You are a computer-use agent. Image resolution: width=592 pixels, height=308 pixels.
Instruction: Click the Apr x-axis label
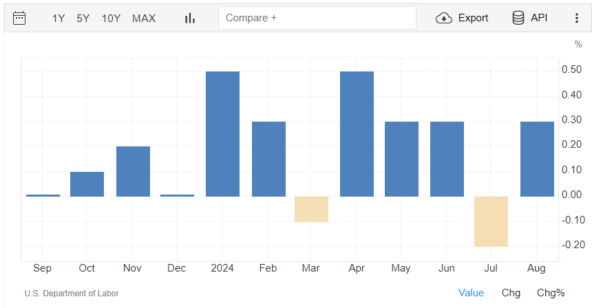(x=357, y=268)
